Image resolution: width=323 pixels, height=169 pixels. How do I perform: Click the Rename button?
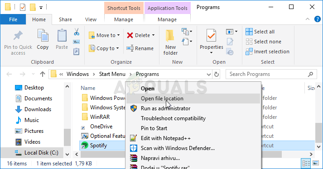click(x=140, y=48)
